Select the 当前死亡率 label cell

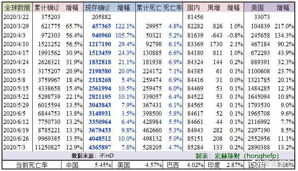tap(31, 165)
